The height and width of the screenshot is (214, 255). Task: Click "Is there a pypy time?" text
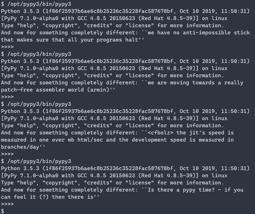click(x=181, y=190)
